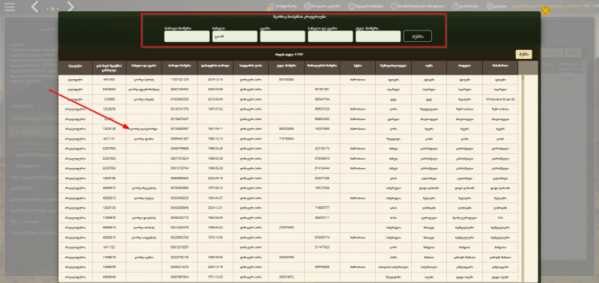
Task: Select the cell with ID 46859449
Action: [109, 278]
